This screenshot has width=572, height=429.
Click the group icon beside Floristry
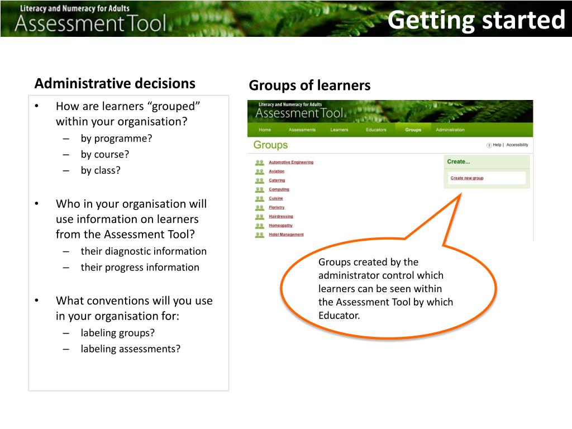coord(259,208)
